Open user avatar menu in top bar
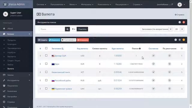Screen dimensions: 192x108 180,4
